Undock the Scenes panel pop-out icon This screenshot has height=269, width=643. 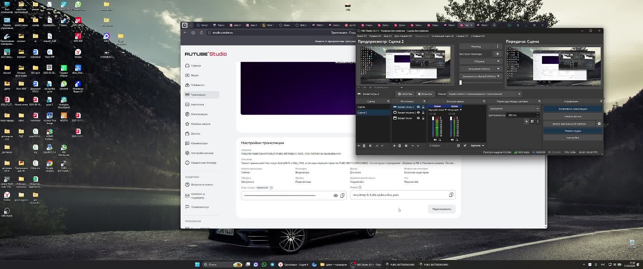tap(388, 101)
